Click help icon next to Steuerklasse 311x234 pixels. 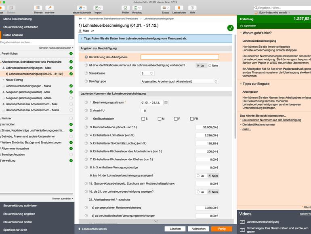(x=86, y=73)
